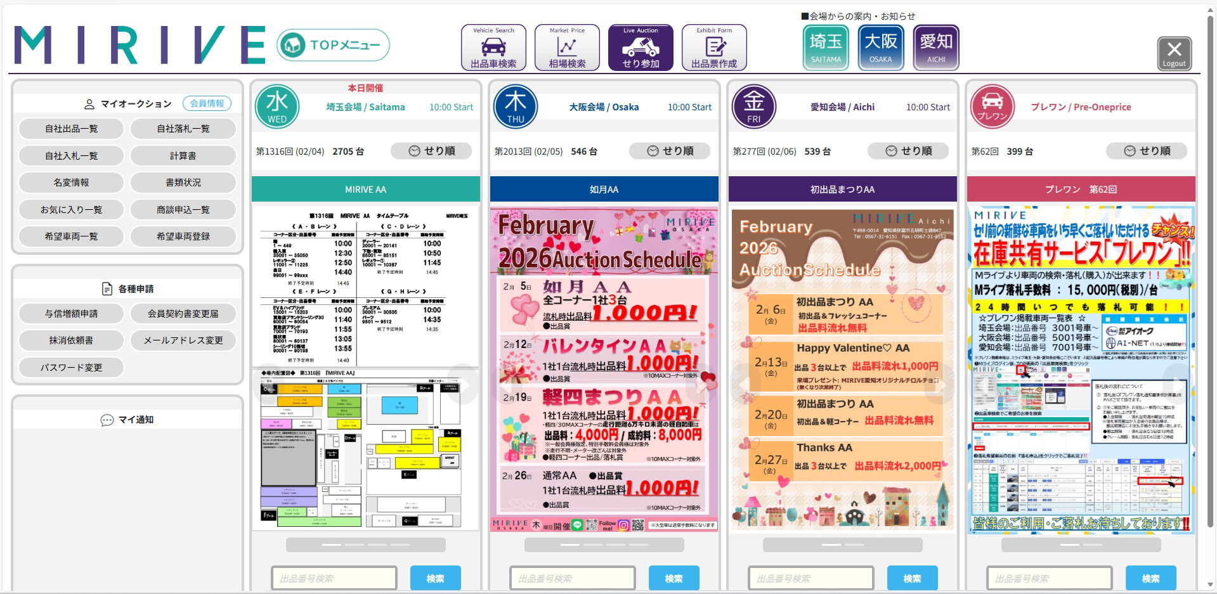Open the 会員情報 member info link
This screenshot has width=1217, height=594.
coord(207,103)
